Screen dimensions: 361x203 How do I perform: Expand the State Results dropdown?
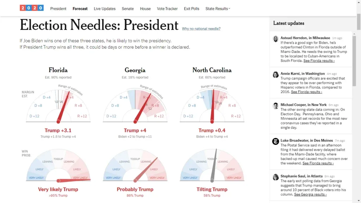pos(218,8)
